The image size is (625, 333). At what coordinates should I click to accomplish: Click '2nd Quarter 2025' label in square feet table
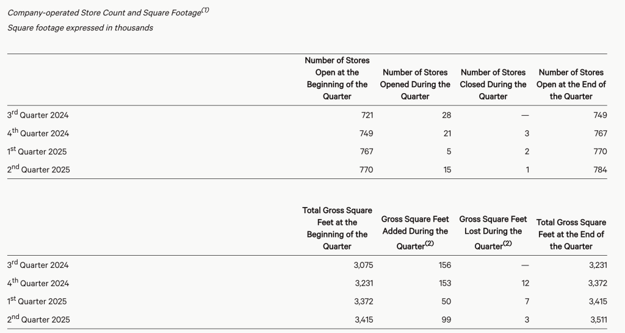(38, 320)
